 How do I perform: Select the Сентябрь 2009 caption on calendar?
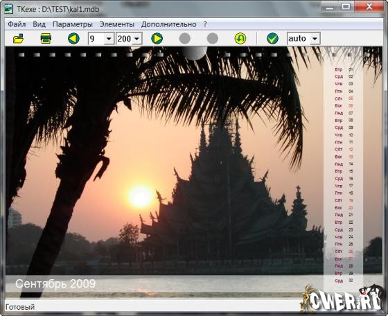pos(55,283)
